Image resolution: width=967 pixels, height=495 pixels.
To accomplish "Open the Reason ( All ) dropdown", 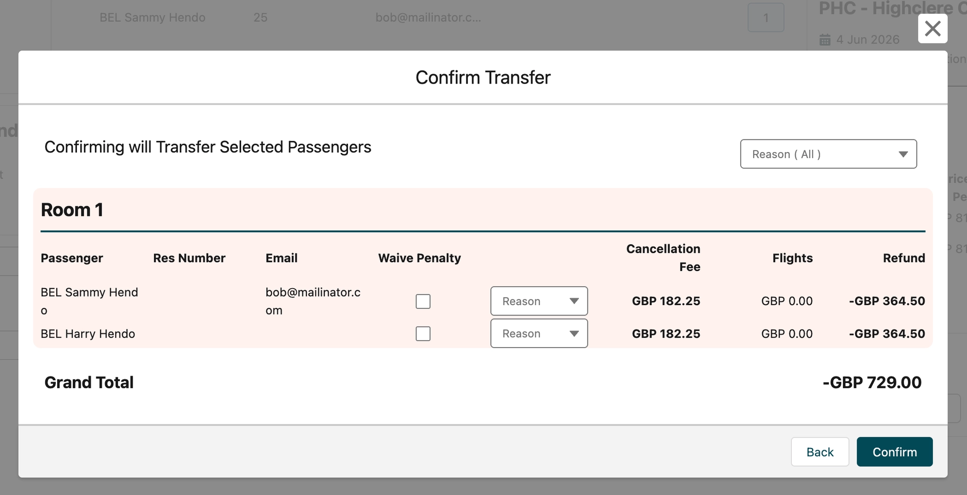I will (x=828, y=154).
